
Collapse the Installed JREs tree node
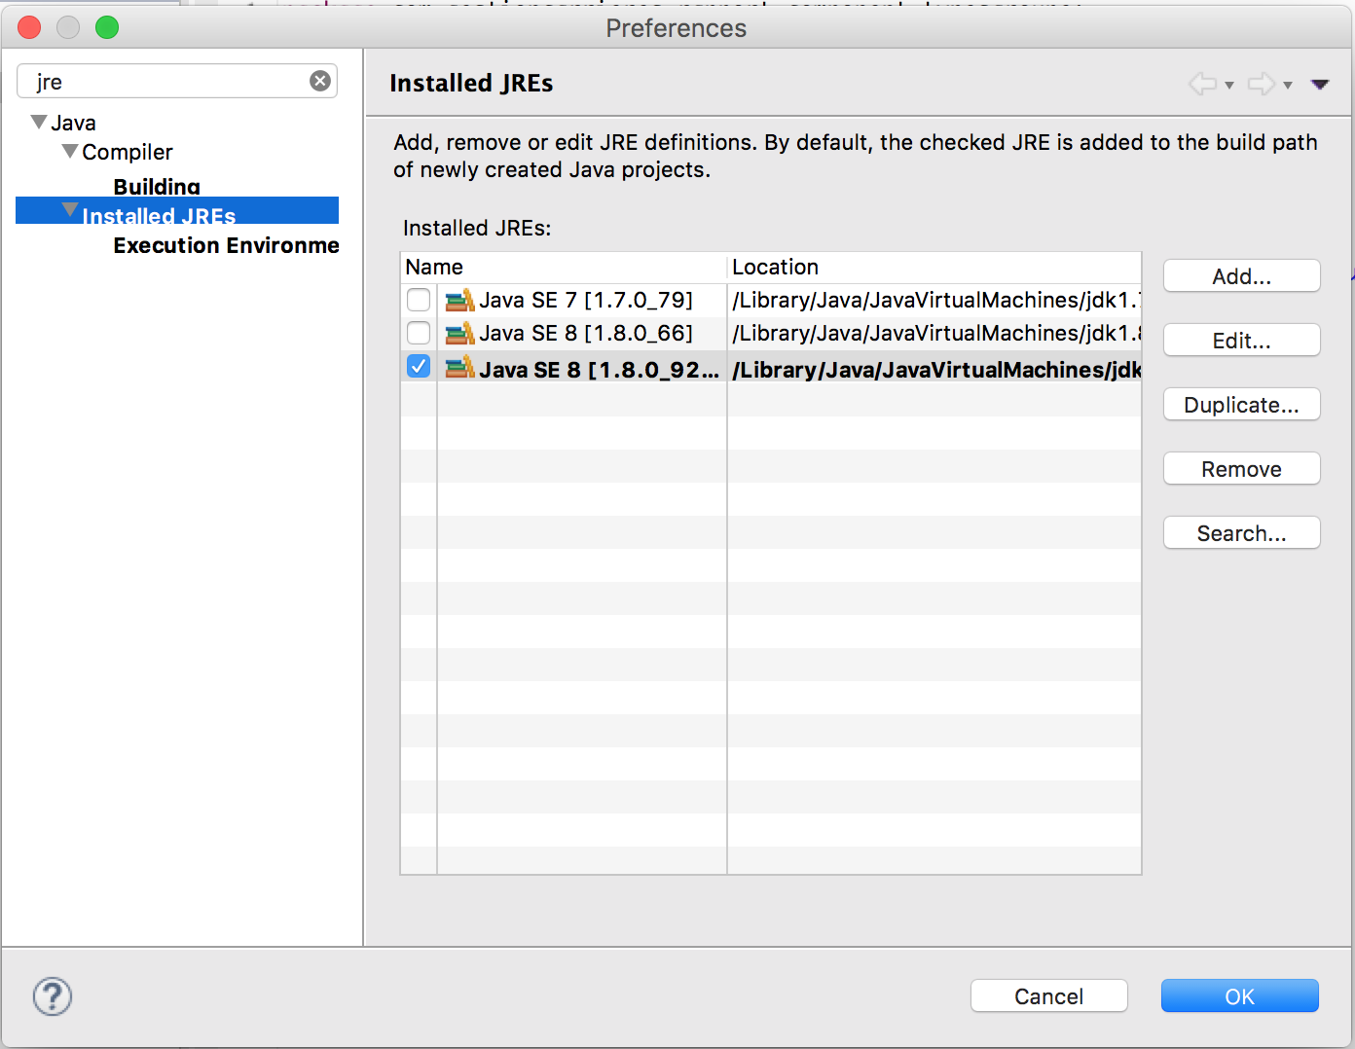[70, 210]
